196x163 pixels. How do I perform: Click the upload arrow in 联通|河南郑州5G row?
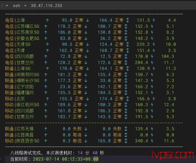point(46,75)
